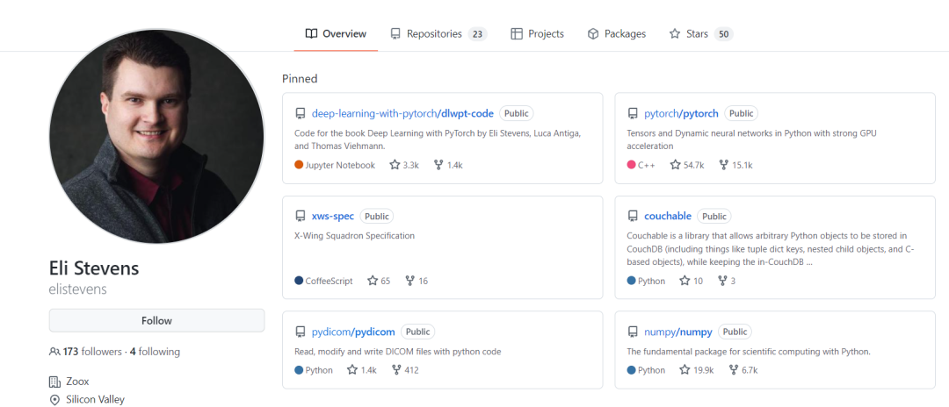Screen dimensions: 949x407
Task: Open the Overview tab
Action: (x=336, y=34)
